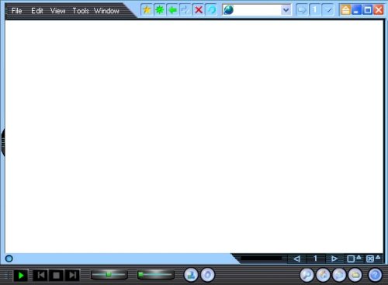Open the File menu
This screenshot has width=388, height=285.
click(16, 11)
